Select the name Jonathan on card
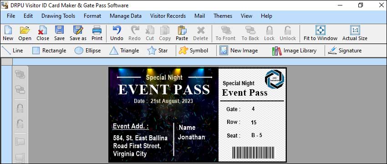387x164 pixels. click(191, 137)
